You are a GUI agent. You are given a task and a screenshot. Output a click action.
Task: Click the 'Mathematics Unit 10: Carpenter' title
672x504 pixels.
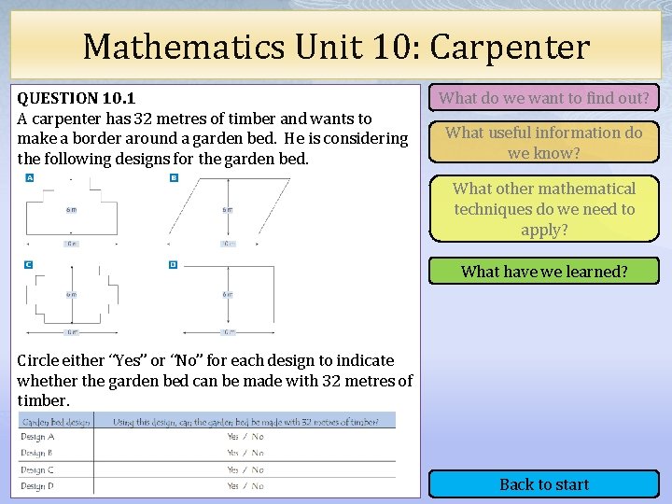336,47
